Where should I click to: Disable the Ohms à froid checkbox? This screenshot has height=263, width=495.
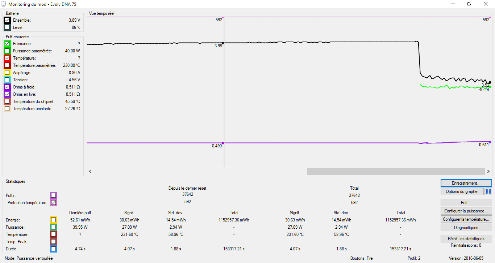[7, 87]
